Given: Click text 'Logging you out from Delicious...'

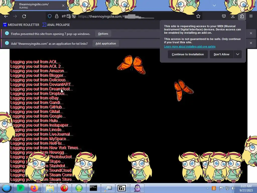Looking at the screenshot, I should tap(39, 80).
